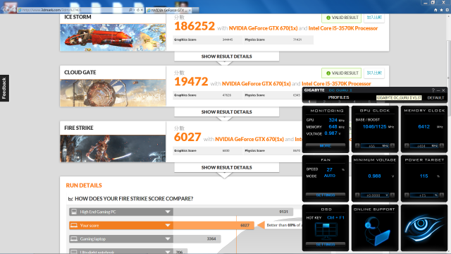Open OSD Settings button
The image size is (451, 254).
coord(326,244)
